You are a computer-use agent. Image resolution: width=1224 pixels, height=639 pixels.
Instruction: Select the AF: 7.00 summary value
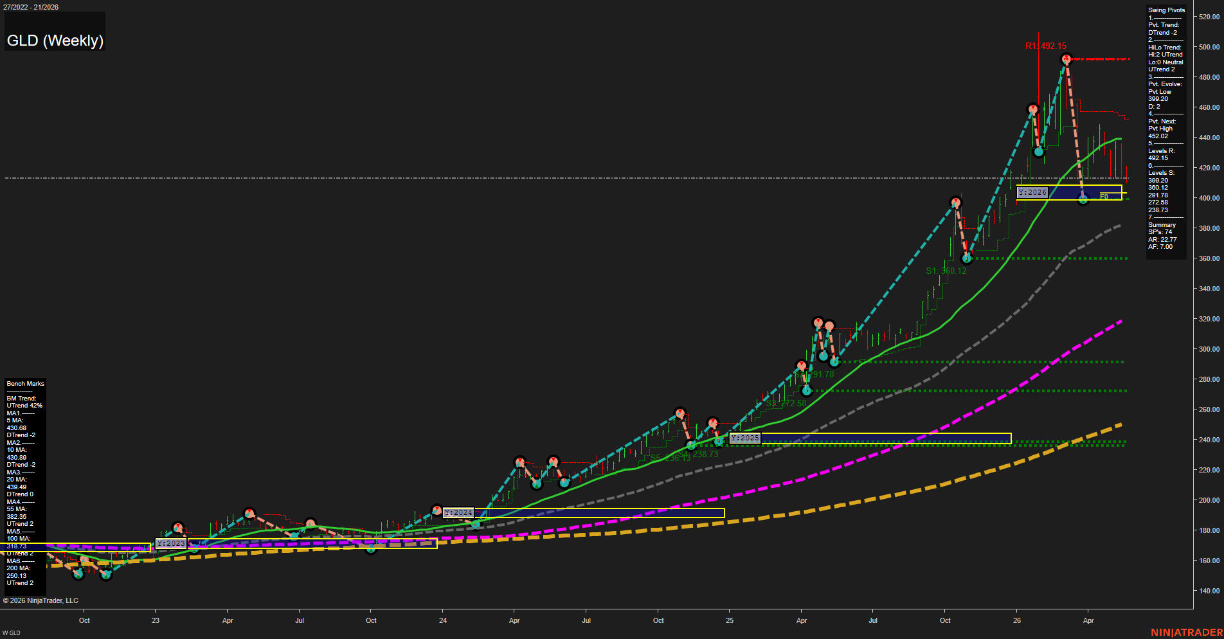click(x=1160, y=247)
